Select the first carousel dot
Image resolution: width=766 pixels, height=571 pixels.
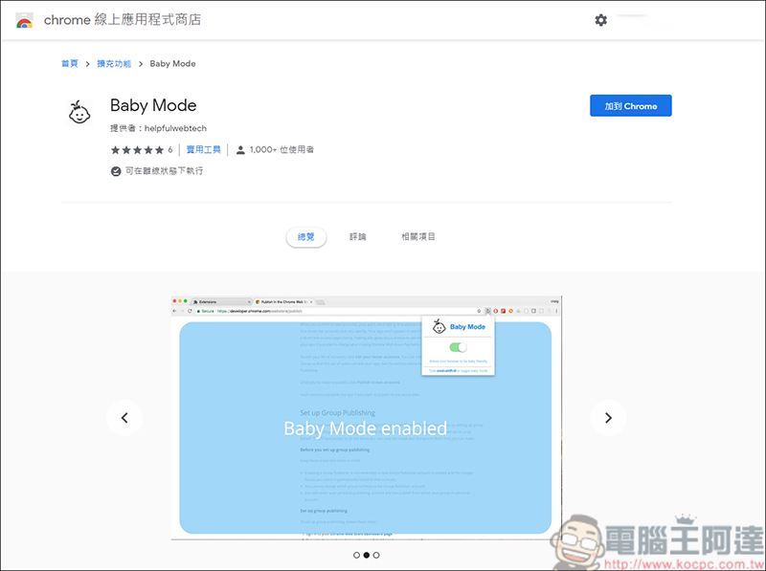[356, 555]
